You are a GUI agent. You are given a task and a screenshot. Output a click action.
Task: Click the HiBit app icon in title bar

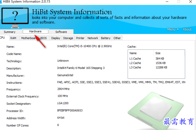click(1, 2)
